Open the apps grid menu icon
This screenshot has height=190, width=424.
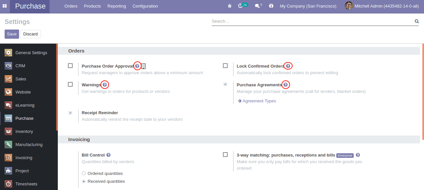pyautogui.click(x=5, y=6)
